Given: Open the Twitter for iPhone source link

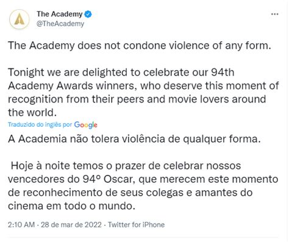Looking at the screenshot, I should (x=136, y=224).
